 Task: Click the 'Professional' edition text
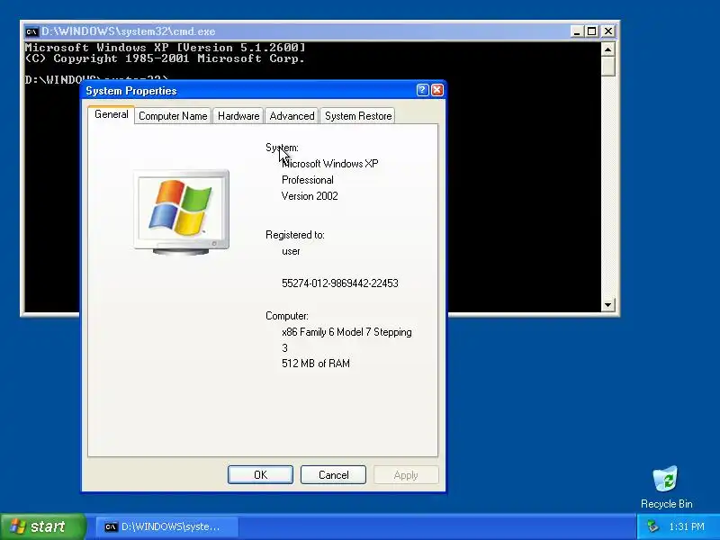click(x=307, y=180)
